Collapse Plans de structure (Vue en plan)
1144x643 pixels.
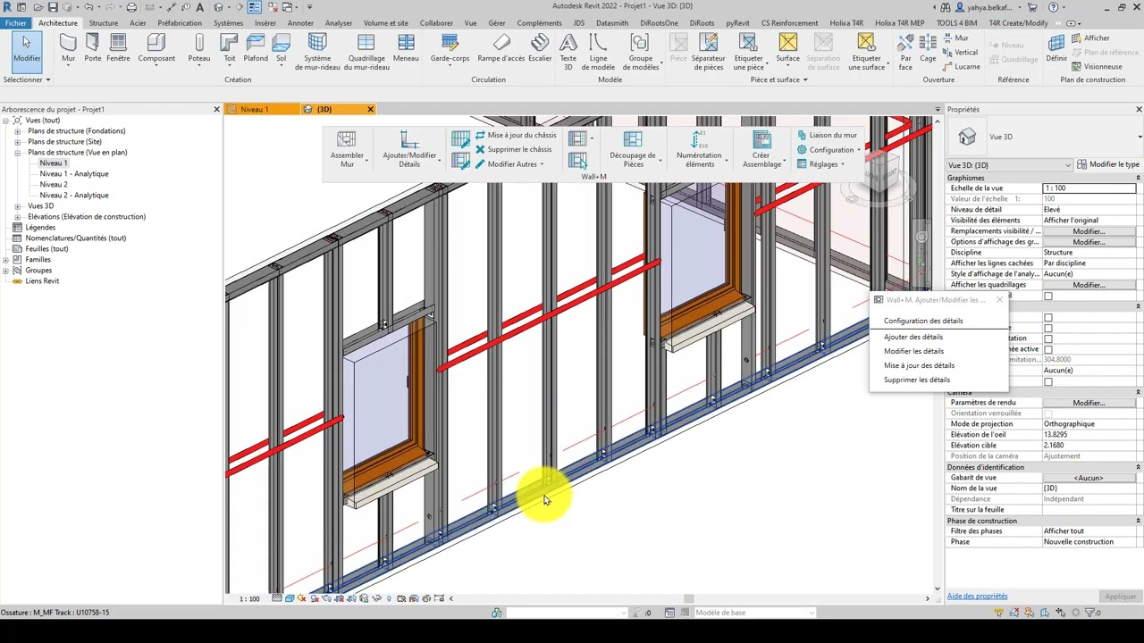(17, 153)
